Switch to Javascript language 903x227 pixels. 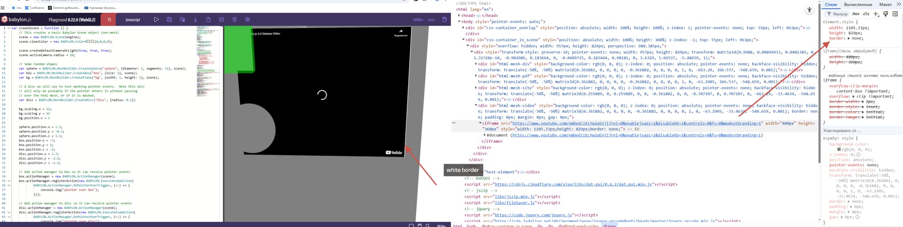(133, 20)
